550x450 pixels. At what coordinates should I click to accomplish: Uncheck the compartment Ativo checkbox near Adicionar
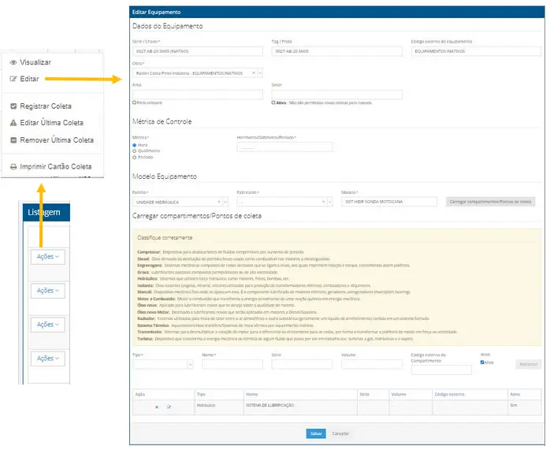(x=482, y=363)
